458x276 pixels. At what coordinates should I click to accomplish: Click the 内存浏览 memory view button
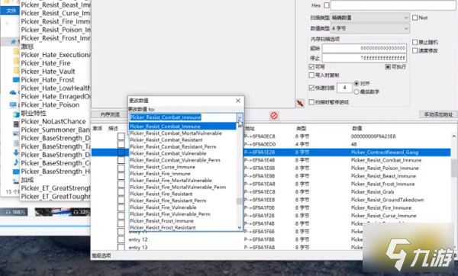pyautogui.click(x=110, y=114)
